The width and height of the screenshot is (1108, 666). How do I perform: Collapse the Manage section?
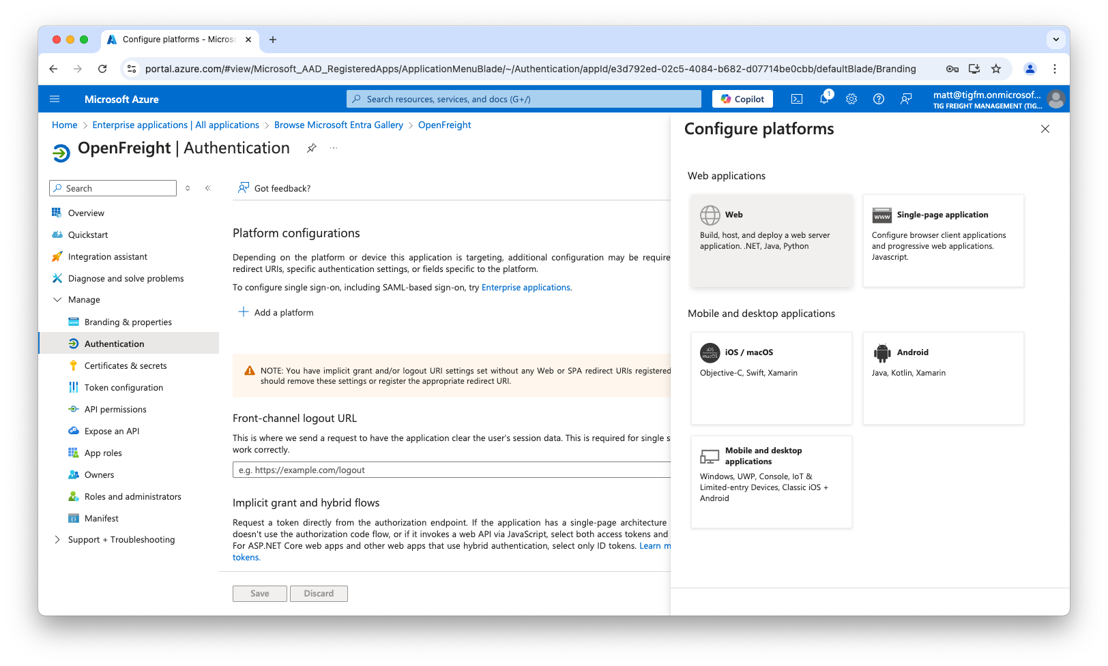tap(57, 299)
